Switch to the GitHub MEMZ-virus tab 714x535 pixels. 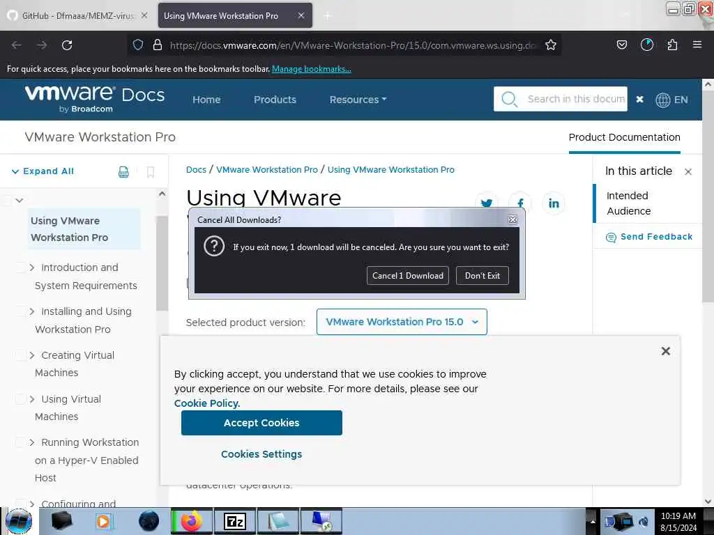[x=77, y=15]
